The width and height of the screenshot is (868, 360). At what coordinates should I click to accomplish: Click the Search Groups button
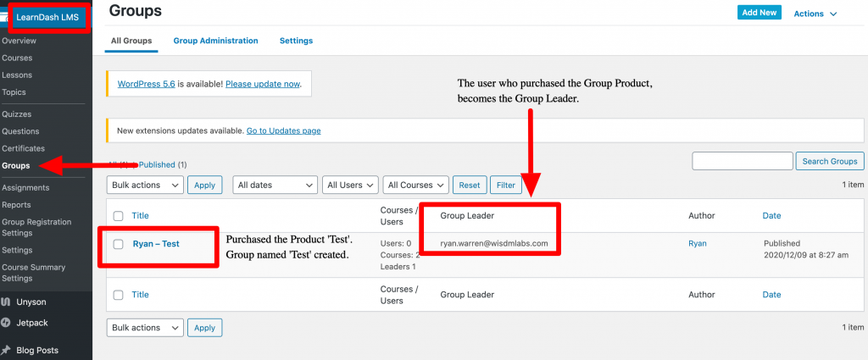click(x=830, y=161)
